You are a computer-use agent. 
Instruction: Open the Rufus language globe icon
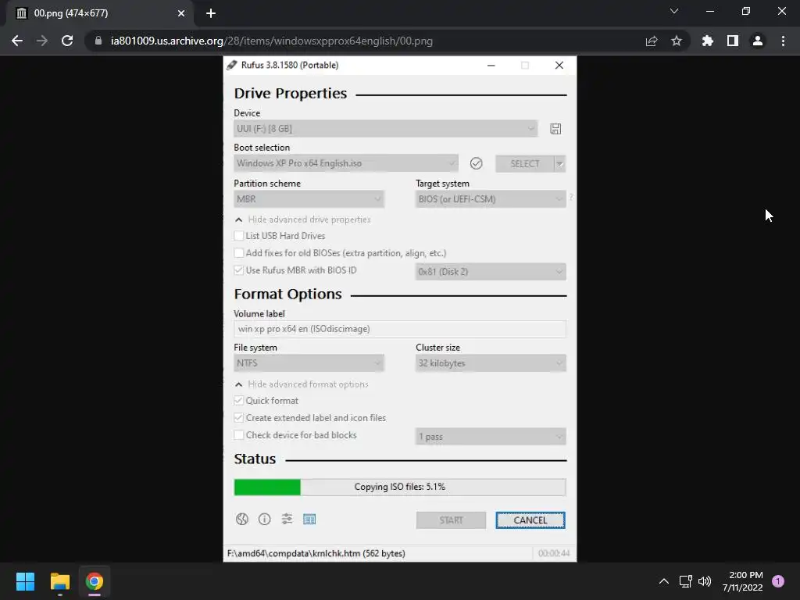242,520
